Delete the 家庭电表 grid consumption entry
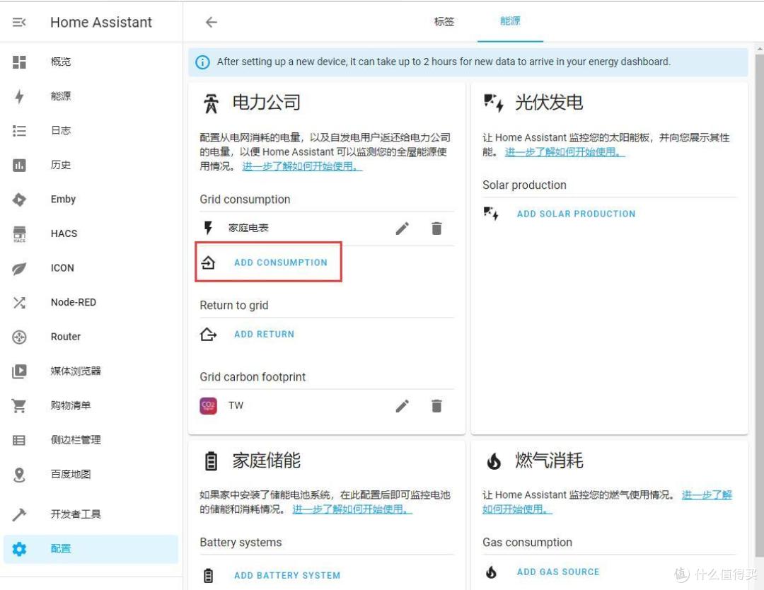The image size is (764, 590). 436,229
